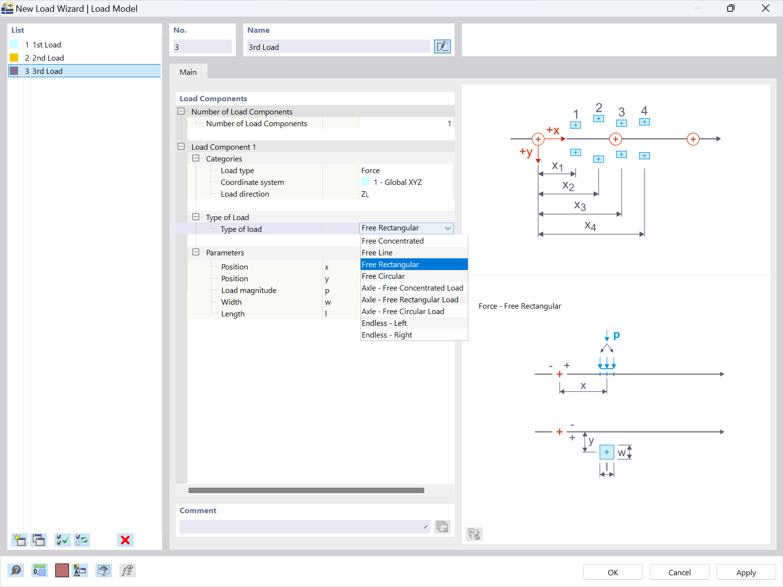This screenshot has height=587, width=783.
Task: Click the Load direction value ZL
Action: point(406,194)
